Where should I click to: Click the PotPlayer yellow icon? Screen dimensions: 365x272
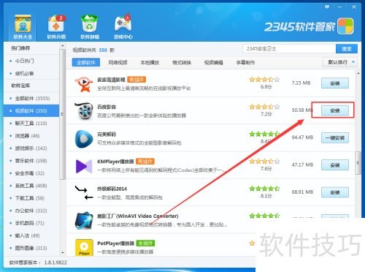click(84, 247)
